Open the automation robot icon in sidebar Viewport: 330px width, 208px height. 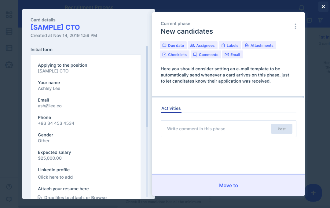(9, 65)
